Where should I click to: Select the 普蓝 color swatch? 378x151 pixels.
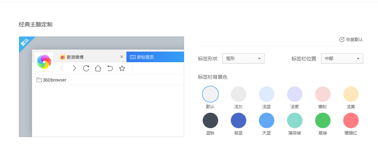(239, 120)
